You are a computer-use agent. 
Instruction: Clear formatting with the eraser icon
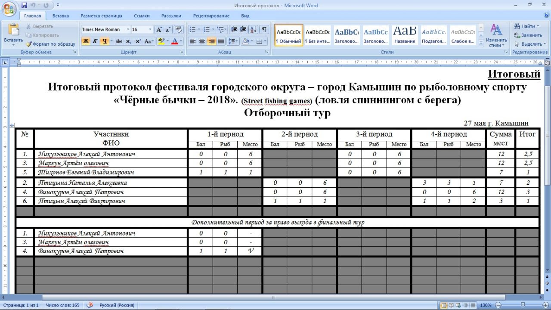pyautogui.click(x=179, y=30)
